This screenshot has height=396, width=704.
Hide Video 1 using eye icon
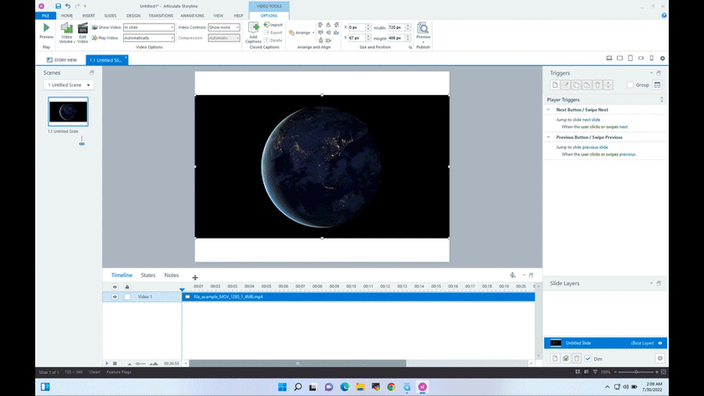114,297
